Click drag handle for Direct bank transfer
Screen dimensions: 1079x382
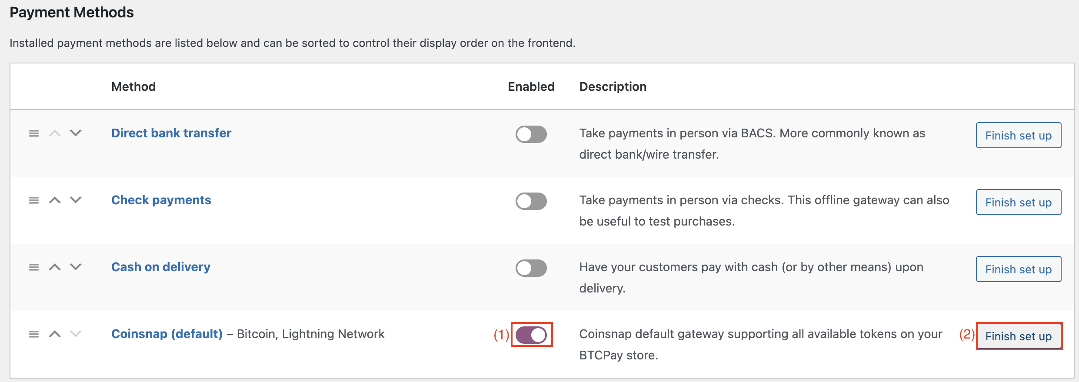click(x=34, y=133)
